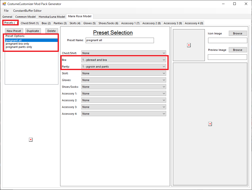This screenshot has width=252, height=190.
Task: Open the Presets sub-tab
Action: [11, 23]
